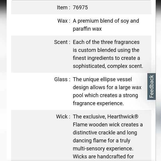
Task: Click the Wax specification label
Action: coord(64,21)
